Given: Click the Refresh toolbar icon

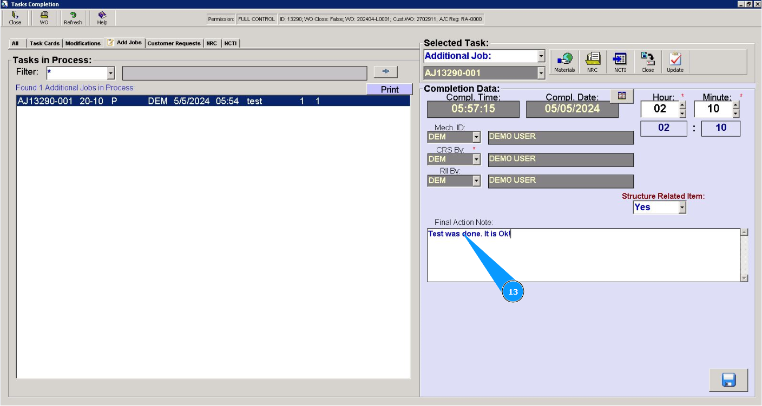Looking at the screenshot, I should (x=73, y=18).
